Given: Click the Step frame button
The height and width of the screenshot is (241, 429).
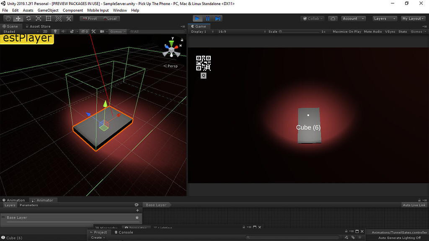Looking at the screenshot, I should click(217, 18).
